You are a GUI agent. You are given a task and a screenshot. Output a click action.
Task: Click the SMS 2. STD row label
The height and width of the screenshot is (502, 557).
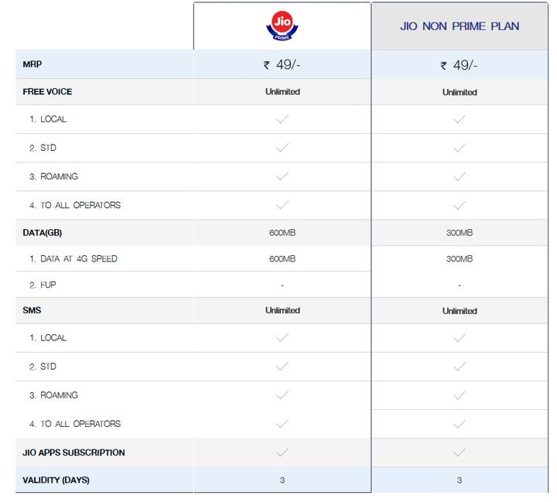[43, 367]
